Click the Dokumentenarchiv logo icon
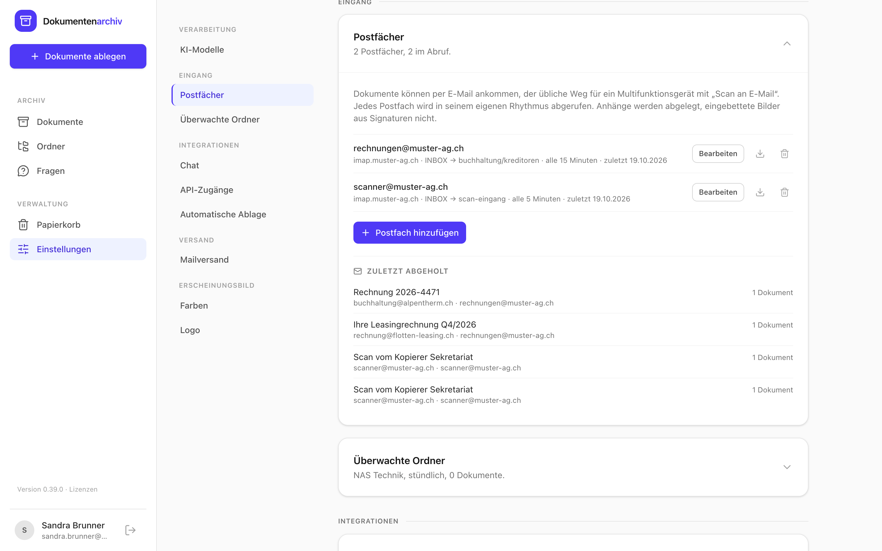This screenshot has width=882, height=551. [25, 21]
